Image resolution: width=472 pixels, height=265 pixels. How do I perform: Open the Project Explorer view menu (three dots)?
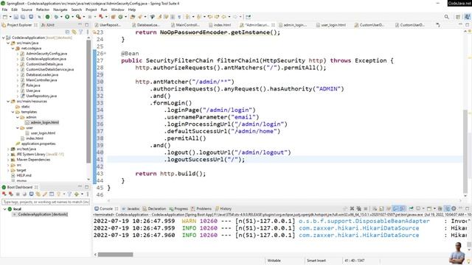pos(88,32)
